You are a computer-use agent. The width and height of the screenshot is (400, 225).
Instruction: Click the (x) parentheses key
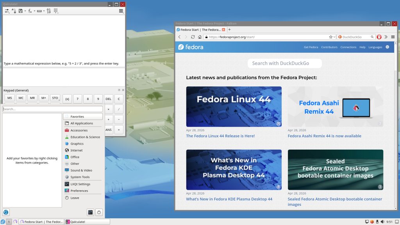67,99
